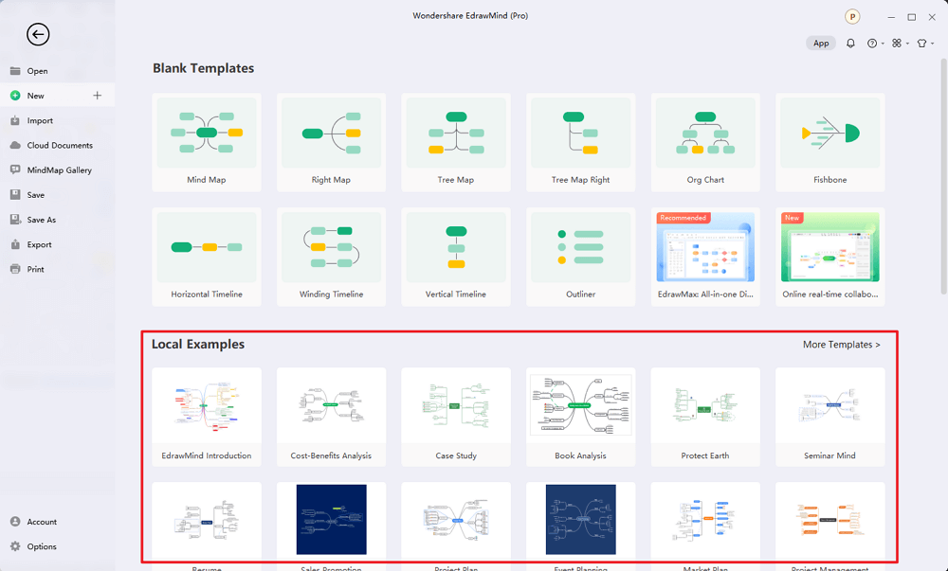Click the App button
This screenshot has height=571, width=948.
(x=820, y=43)
